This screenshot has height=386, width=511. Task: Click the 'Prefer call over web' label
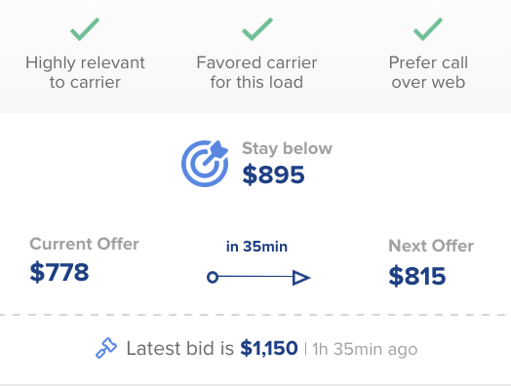(x=428, y=72)
